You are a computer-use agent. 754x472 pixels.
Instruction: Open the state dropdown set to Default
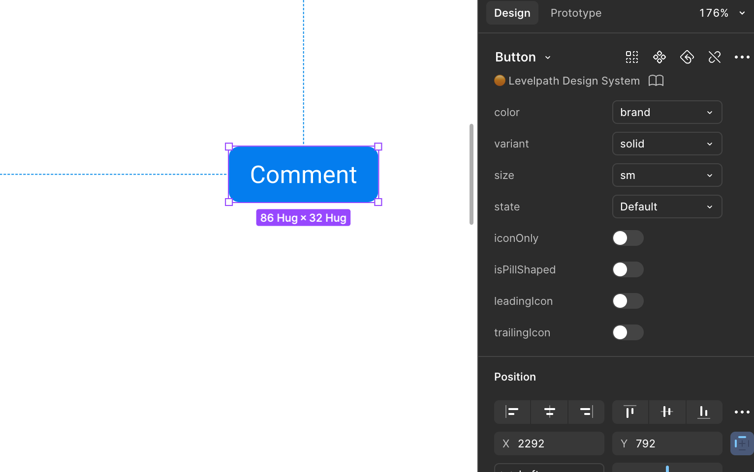(667, 206)
